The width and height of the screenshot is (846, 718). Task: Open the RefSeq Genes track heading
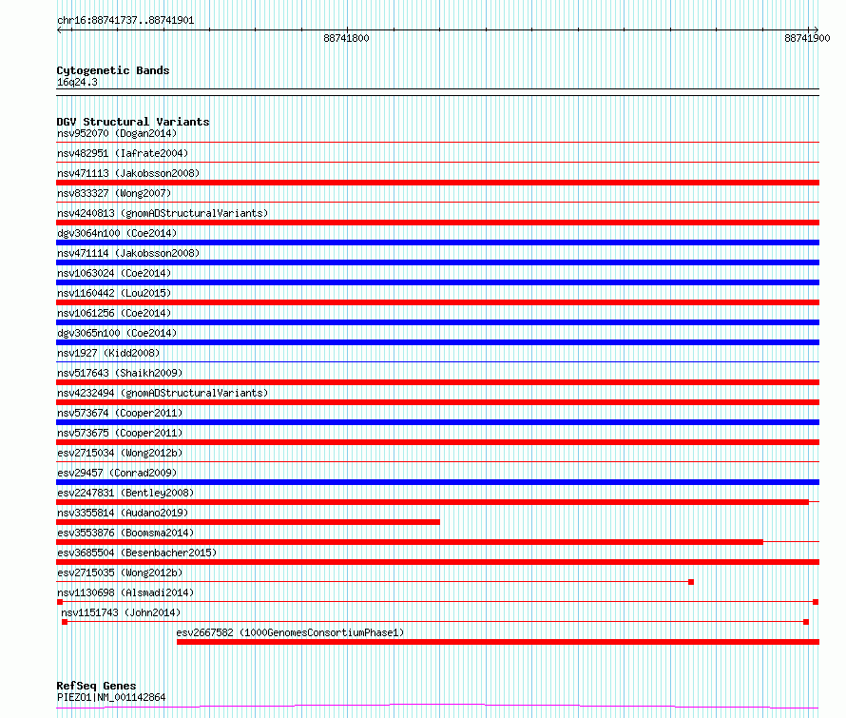click(x=97, y=686)
